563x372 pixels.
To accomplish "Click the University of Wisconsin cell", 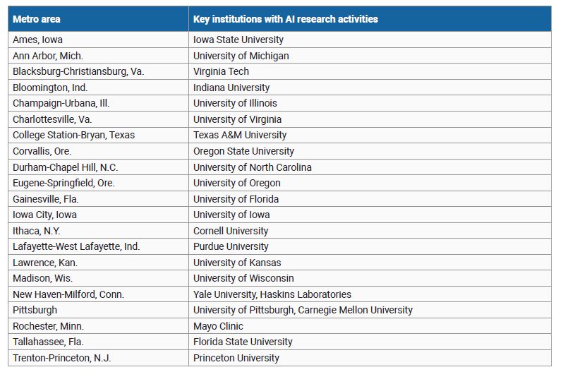I will tap(243, 278).
